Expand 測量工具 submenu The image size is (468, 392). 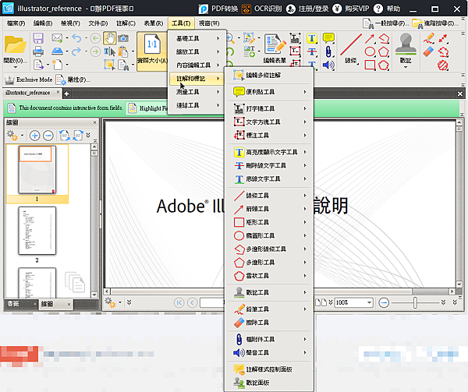[x=197, y=92]
